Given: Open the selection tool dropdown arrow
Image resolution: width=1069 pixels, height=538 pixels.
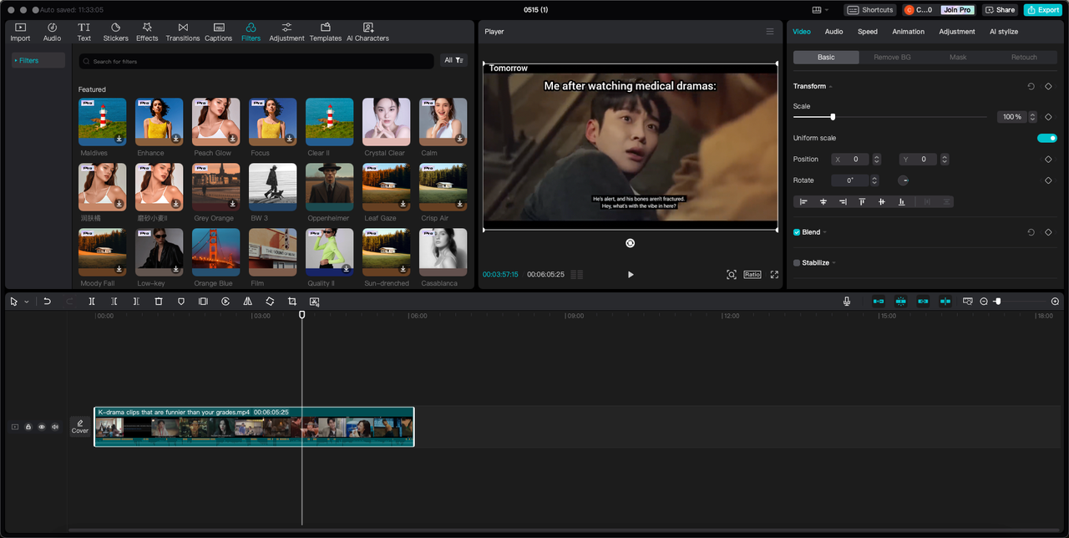Looking at the screenshot, I should (27, 302).
